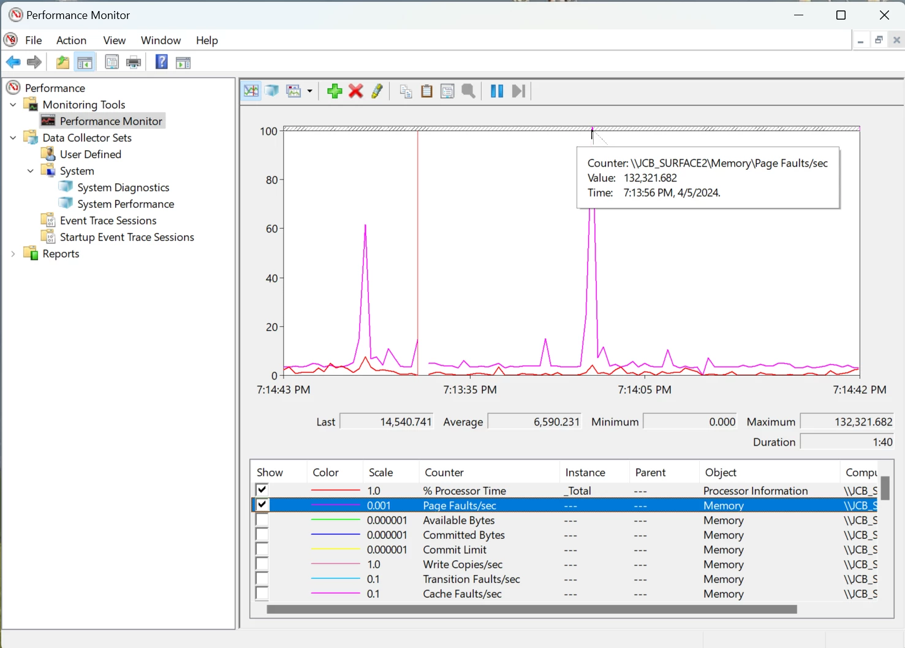This screenshot has width=905, height=648.
Task: Uncheck Show for % Processor Time
Action: [x=262, y=490]
